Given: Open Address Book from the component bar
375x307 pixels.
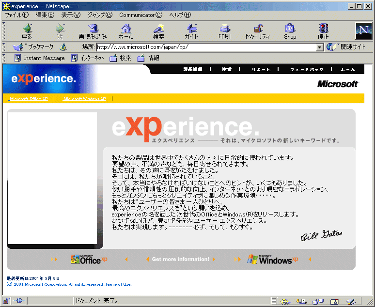Looking at the screenshot, I should click(x=334, y=302).
